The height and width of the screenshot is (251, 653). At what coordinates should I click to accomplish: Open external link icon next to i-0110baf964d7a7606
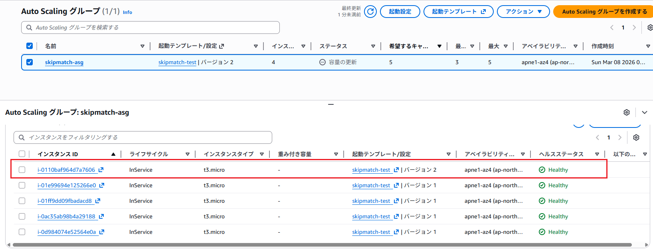[x=101, y=170]
